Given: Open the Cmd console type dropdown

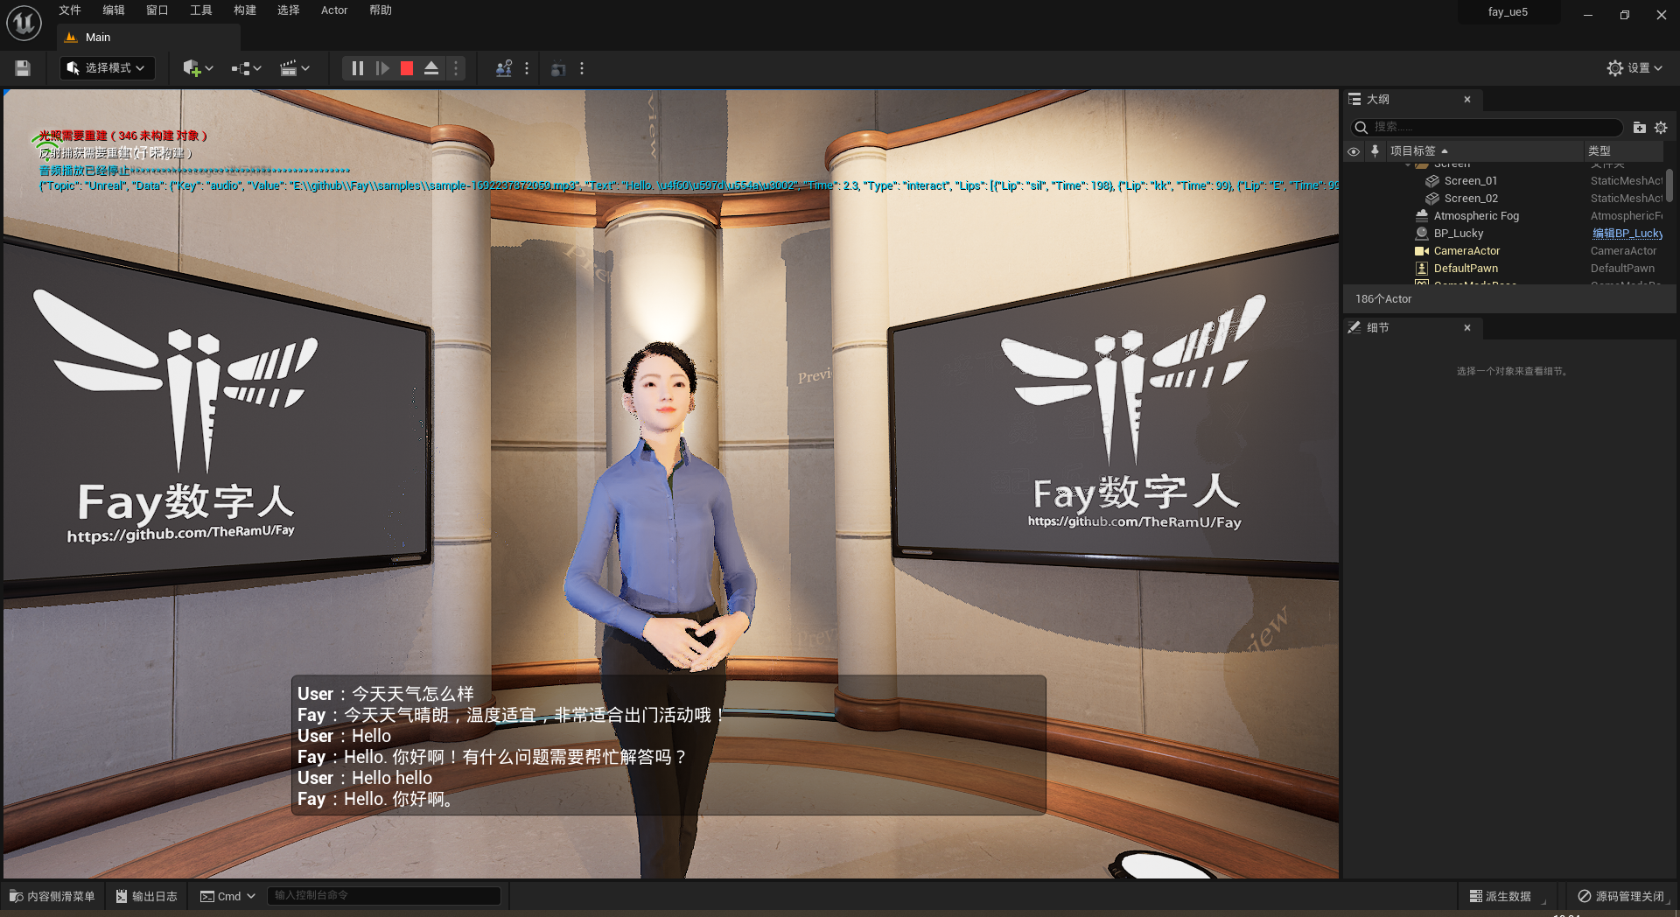Looking at the screenshot, I should click(227, 896).
